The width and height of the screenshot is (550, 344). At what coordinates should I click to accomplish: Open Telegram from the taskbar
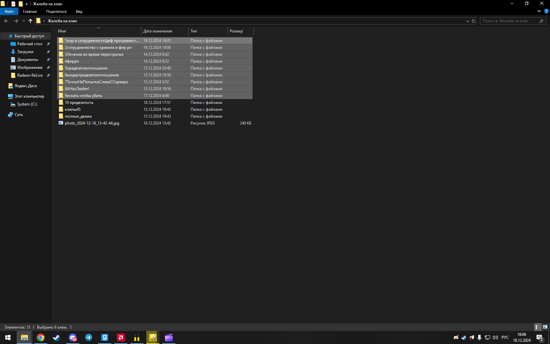pos(88,337)
